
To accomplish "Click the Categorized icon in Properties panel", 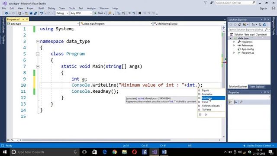I will point(230,102).
